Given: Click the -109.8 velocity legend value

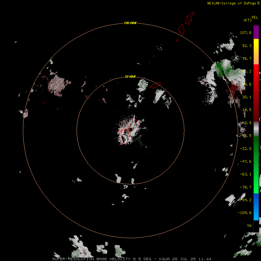Looking at the screenshot, I should click(244, 213).
